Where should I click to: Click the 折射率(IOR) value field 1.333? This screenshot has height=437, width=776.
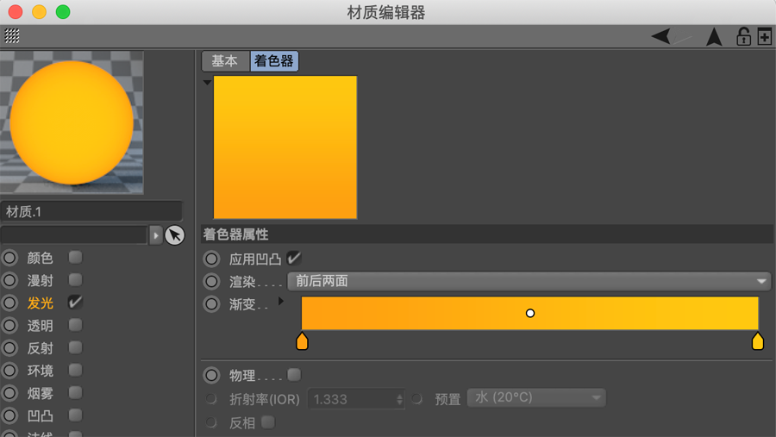(x=352, y=399)
